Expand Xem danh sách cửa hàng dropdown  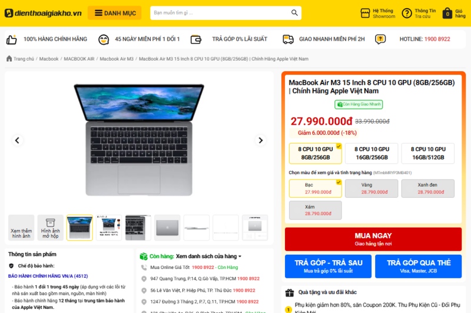[208, 257]
